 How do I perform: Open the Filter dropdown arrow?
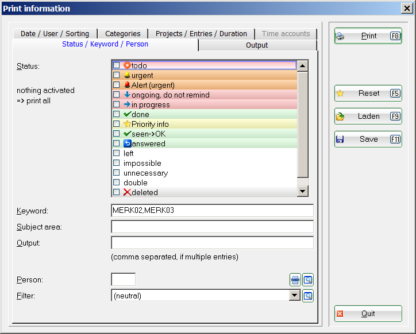[295, 296]
